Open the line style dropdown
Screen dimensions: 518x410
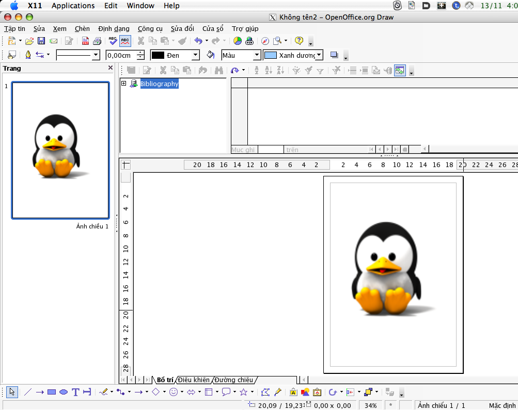coord(96,55)
